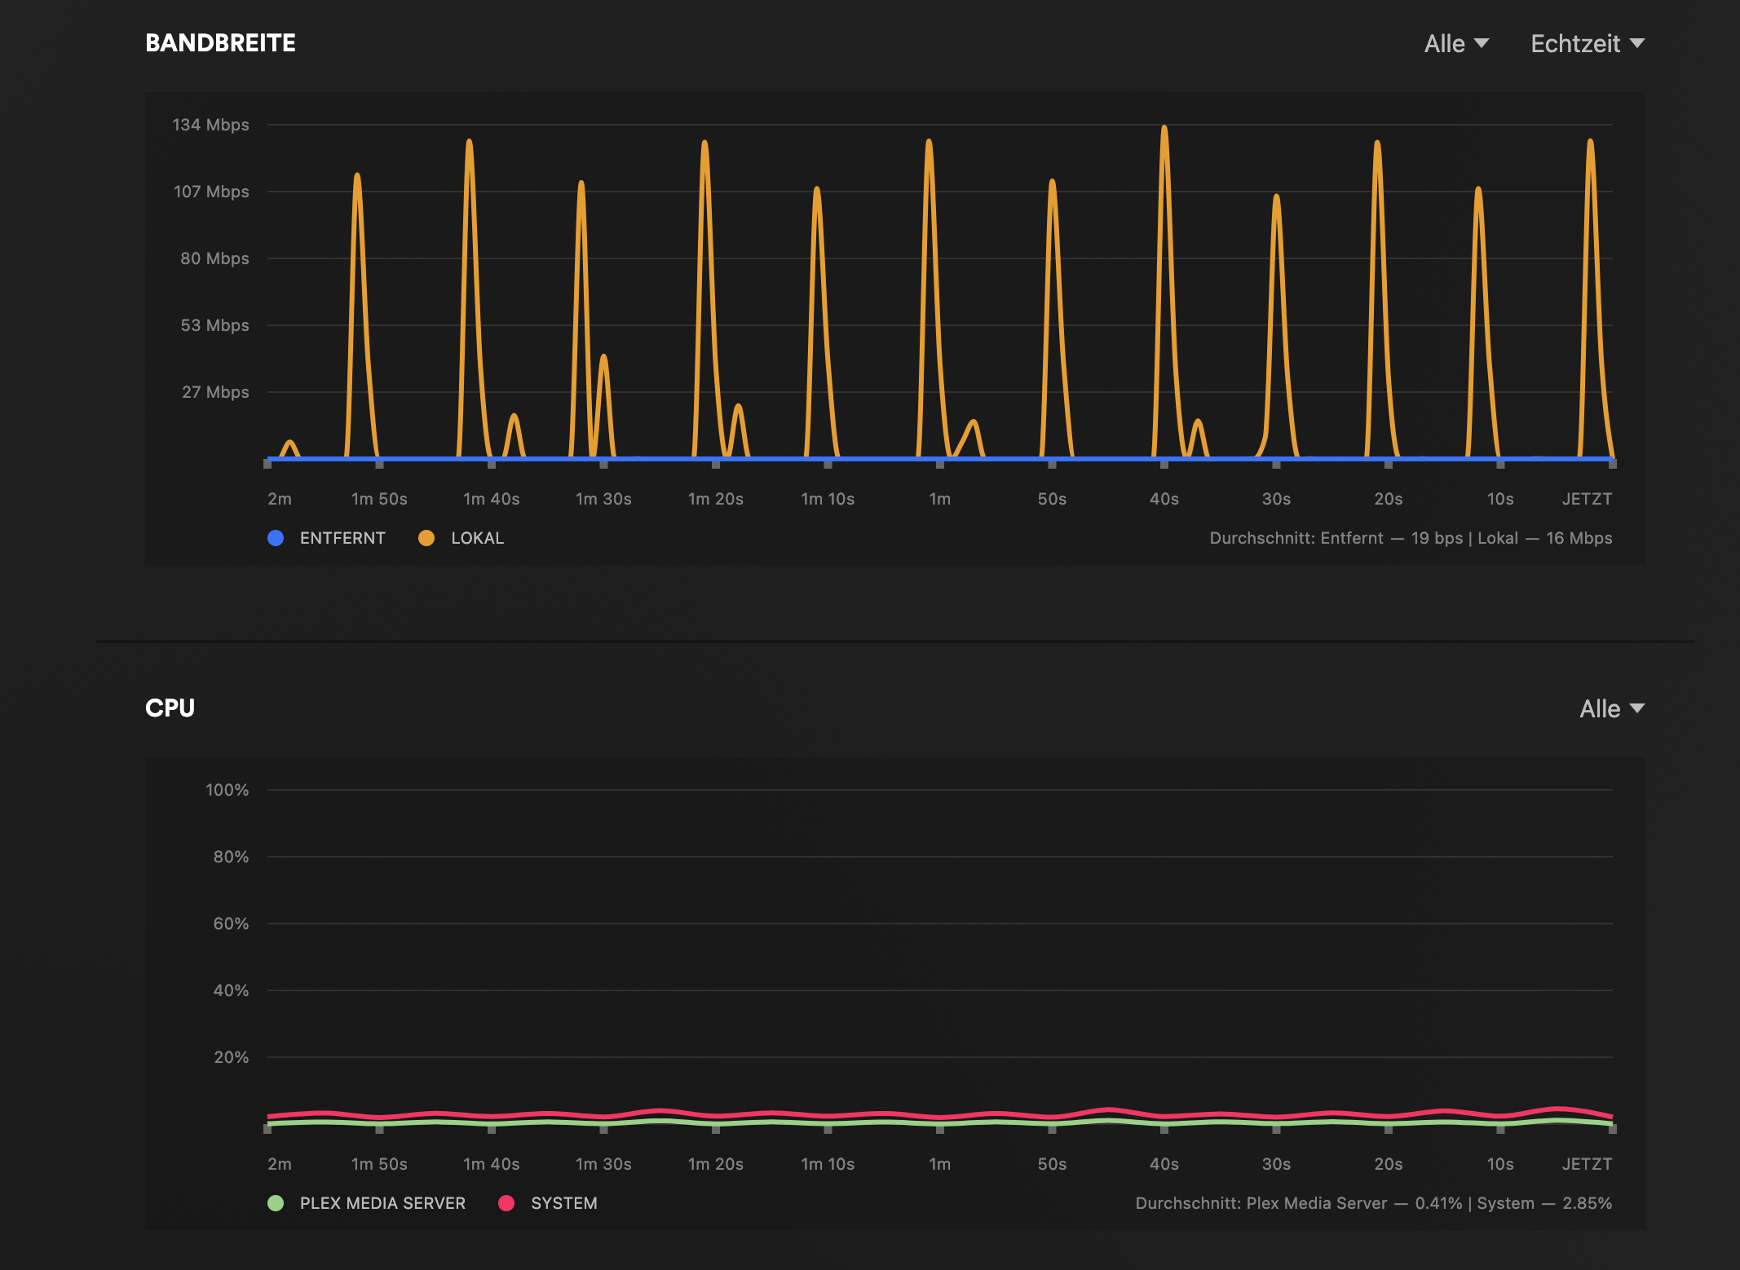
Task: Click the PLEX MEDIA SERVER legend label
Action: coord(382,1203)
